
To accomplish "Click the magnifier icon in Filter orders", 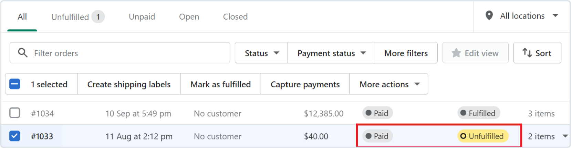I will tap(23, 53).
